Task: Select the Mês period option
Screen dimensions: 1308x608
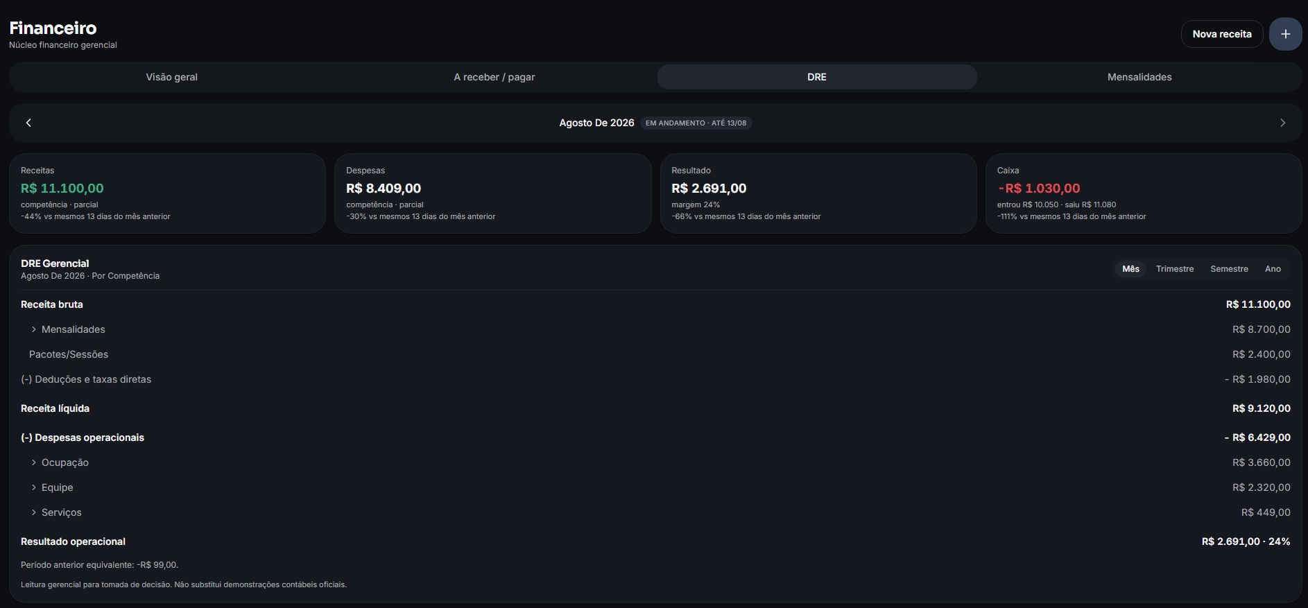Action: (1130, 269)
